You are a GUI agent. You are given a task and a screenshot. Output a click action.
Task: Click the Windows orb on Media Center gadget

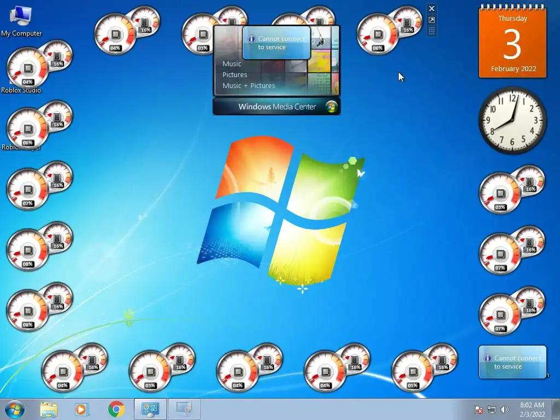point(331,107)
